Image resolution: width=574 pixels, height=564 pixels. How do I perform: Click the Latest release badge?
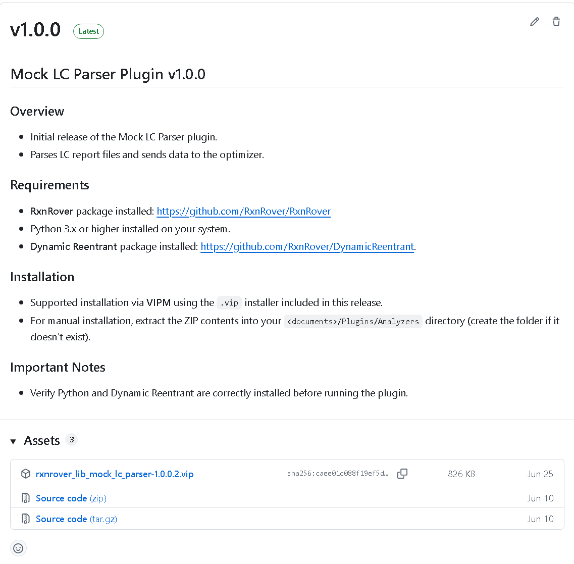pos(88,31)
